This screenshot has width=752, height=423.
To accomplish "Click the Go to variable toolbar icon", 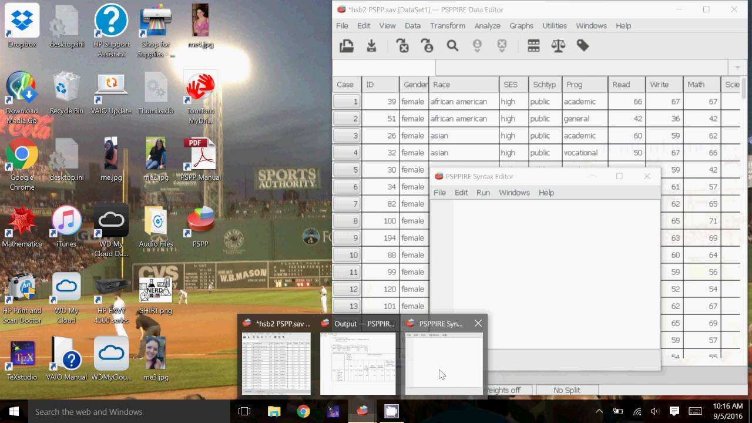I will tap(428, 46).
